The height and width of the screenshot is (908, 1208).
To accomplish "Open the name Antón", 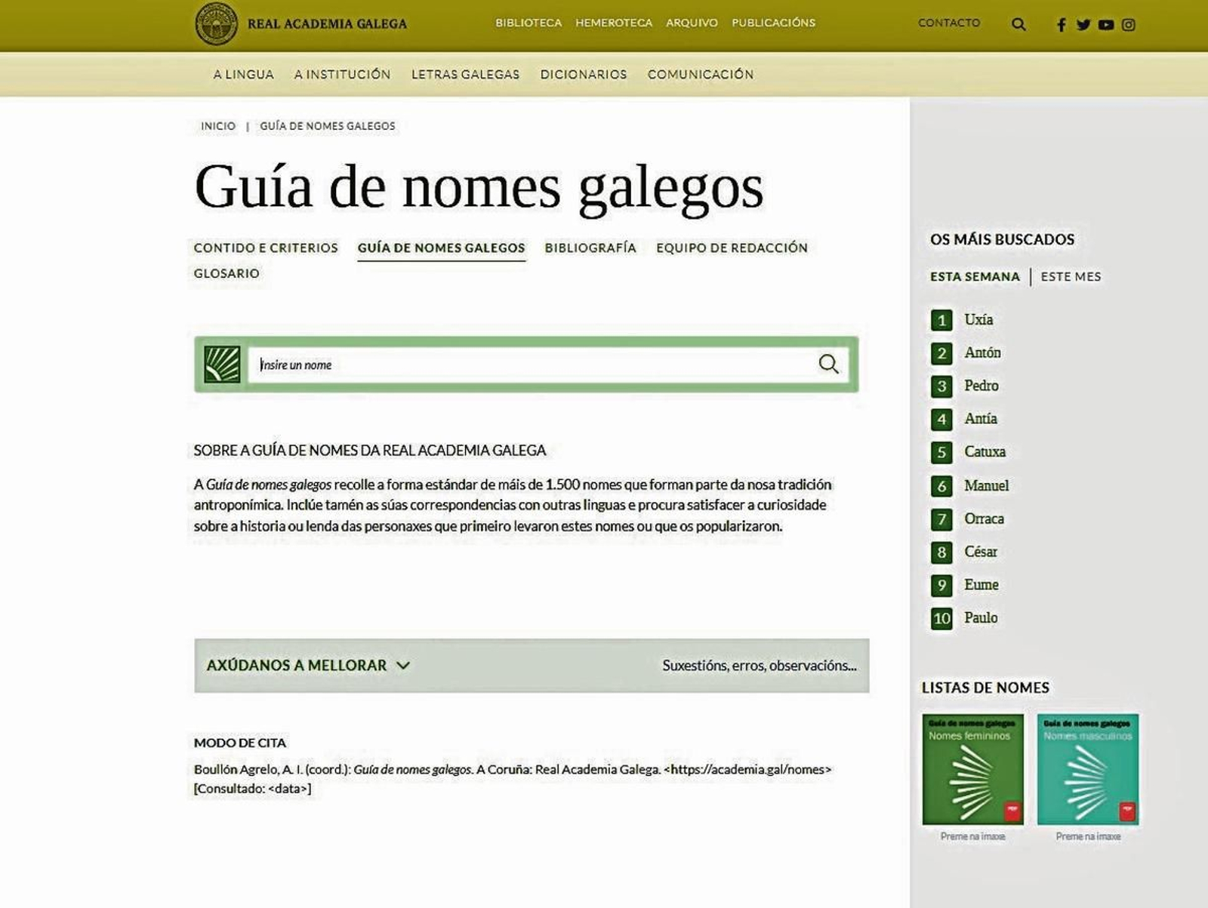I will [982, 353].
